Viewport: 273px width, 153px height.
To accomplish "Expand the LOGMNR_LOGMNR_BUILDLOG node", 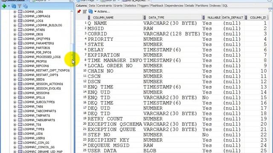I will [x=15, y=25].
